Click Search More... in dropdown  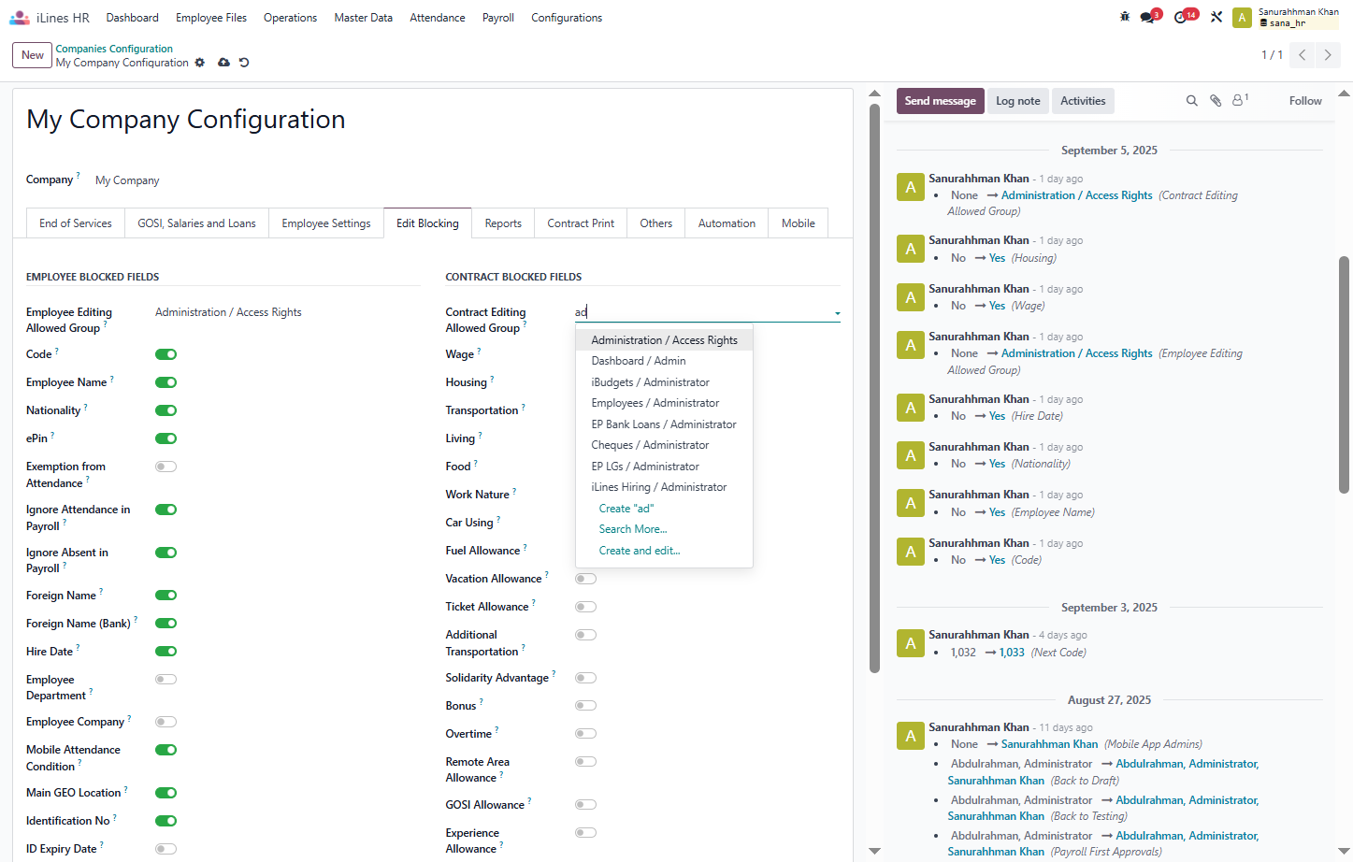[633, 529]
